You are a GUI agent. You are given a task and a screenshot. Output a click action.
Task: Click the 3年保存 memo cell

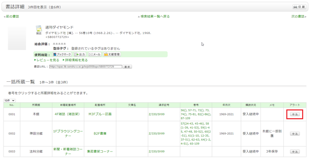pyautogui.click(x=272, y=151)
